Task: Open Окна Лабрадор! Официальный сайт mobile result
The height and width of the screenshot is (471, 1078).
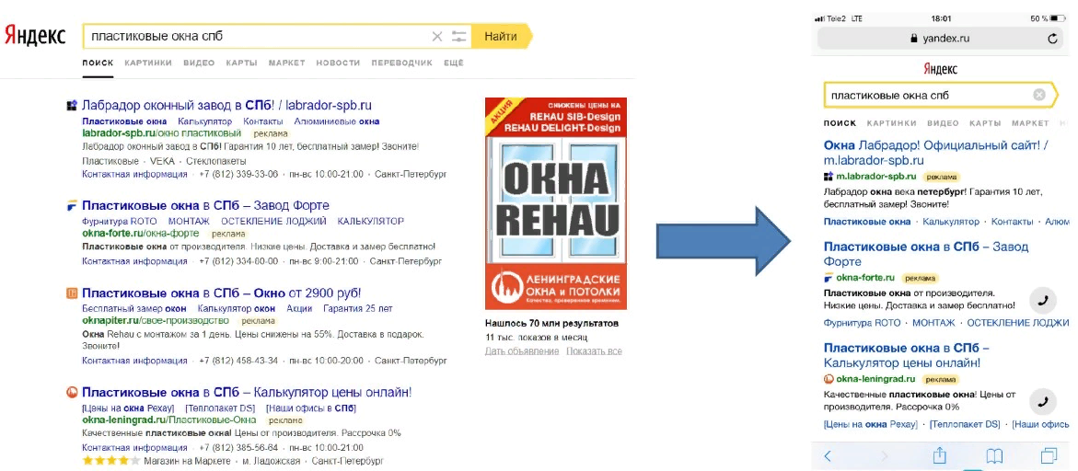Action: tap(935, 153)
